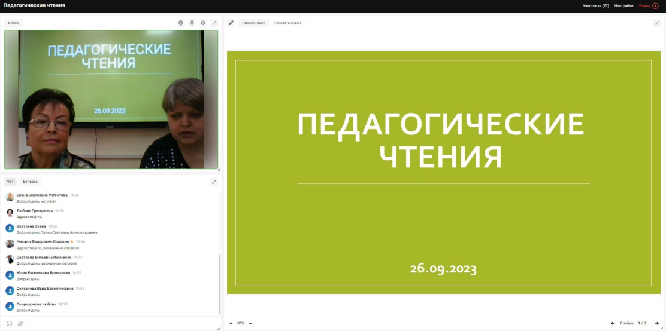The image size is (666, 331).
Task: Toggle the webcam icon in video panel
Action: (181, 23)
